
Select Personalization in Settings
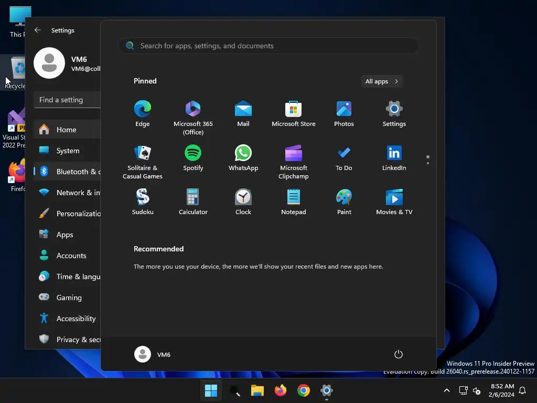(68, 214)
